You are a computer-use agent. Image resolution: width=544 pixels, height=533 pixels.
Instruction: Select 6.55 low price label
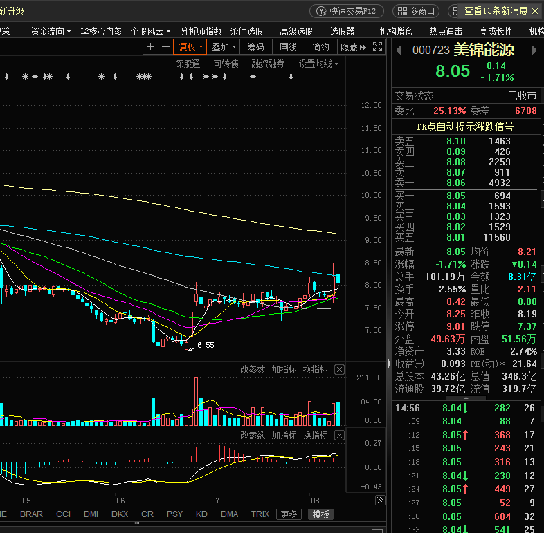[x=206, y=345]
